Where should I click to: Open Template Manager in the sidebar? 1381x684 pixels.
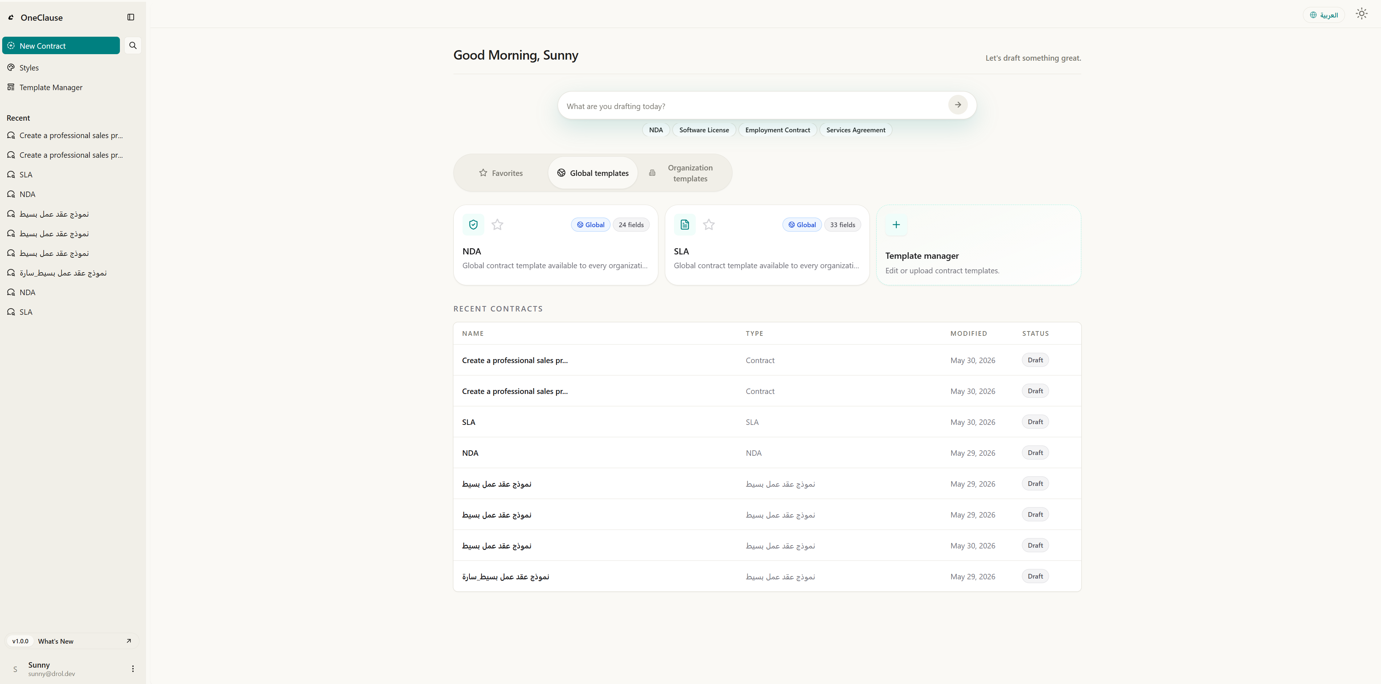51,88
